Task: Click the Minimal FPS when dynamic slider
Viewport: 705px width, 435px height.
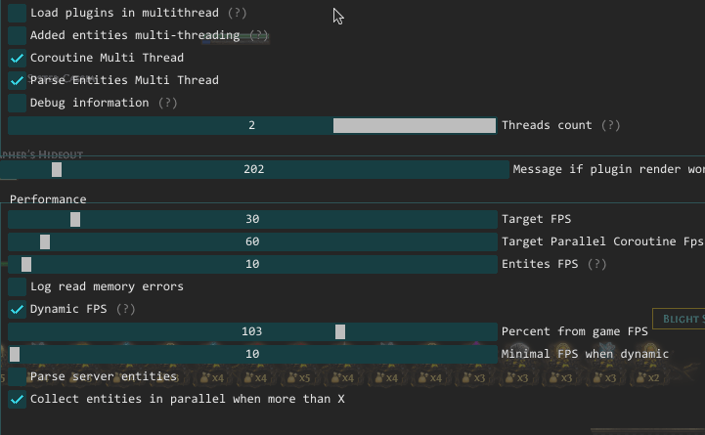Action: coord(252,354)
